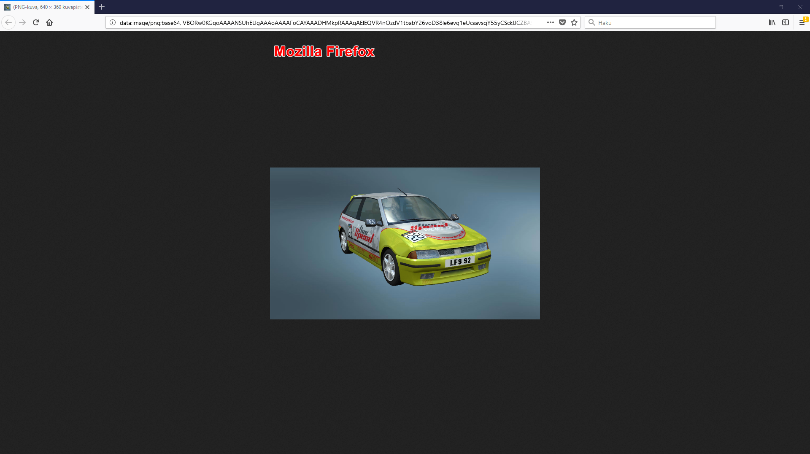Reload the current page
Screen dimensions: 810x454
(x=36, y=22)
